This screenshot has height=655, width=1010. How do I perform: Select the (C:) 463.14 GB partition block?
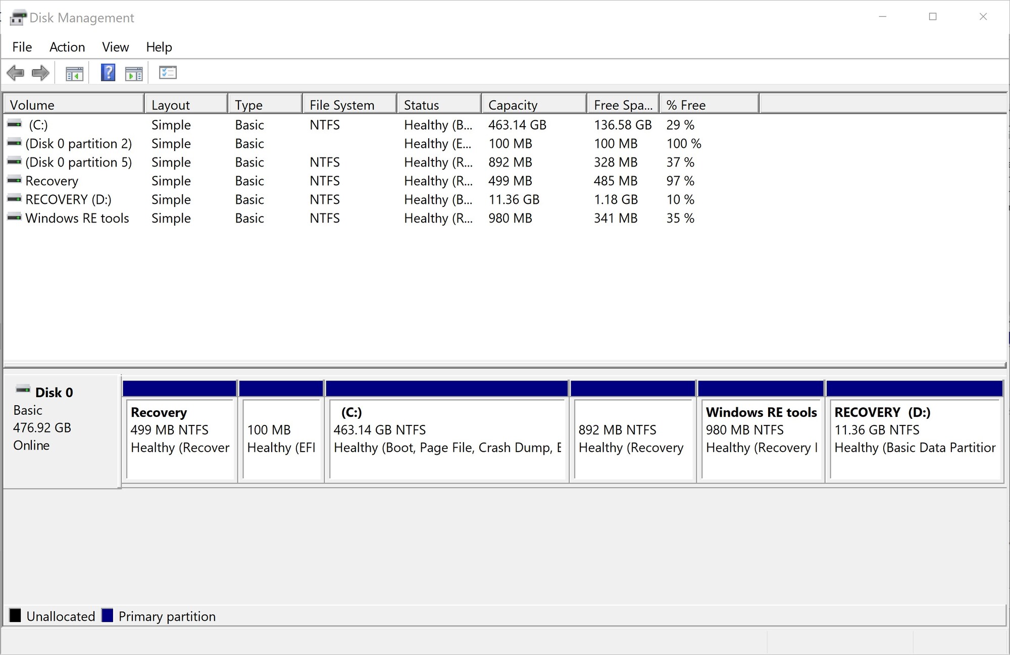[x=447, y=438]
